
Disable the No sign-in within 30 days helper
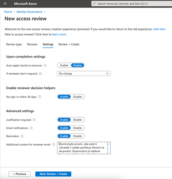point(77,97)
